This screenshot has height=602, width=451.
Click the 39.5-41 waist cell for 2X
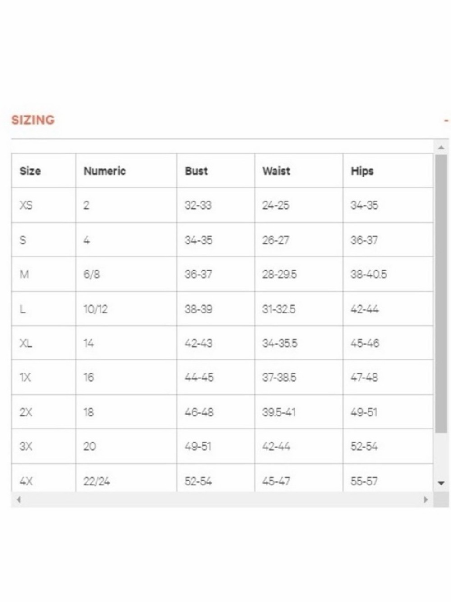tap(299, 412)
